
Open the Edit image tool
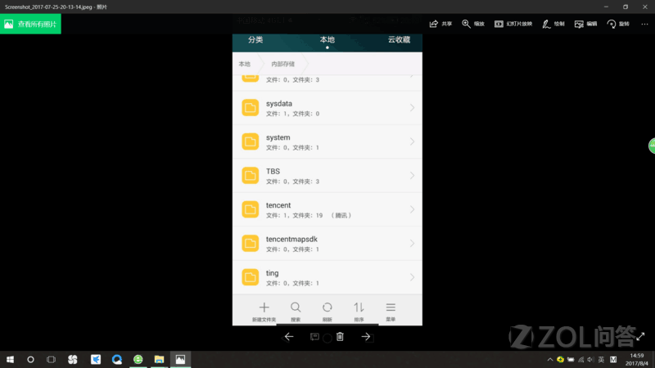click(x=585, y=24)
